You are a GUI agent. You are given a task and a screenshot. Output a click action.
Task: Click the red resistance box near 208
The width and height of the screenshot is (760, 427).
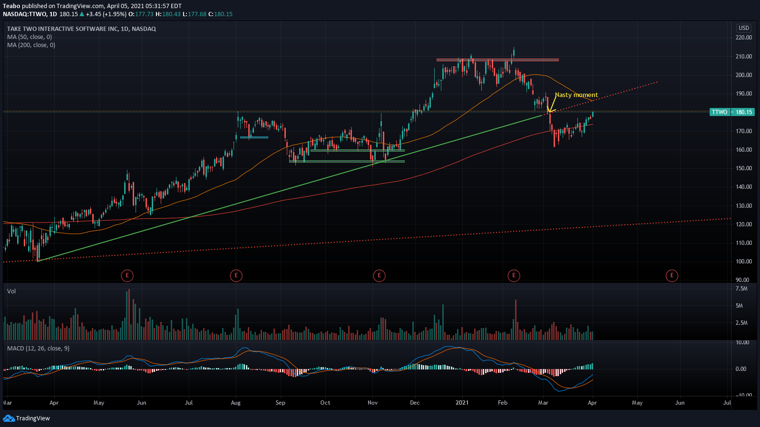(497, 60)
